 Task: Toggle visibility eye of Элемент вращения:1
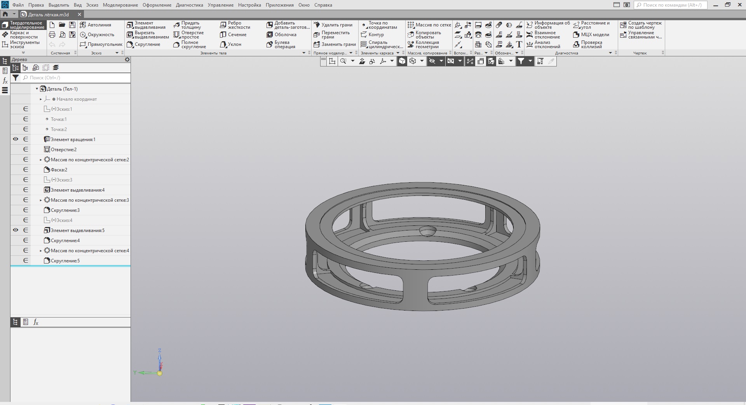coord(16,139)
